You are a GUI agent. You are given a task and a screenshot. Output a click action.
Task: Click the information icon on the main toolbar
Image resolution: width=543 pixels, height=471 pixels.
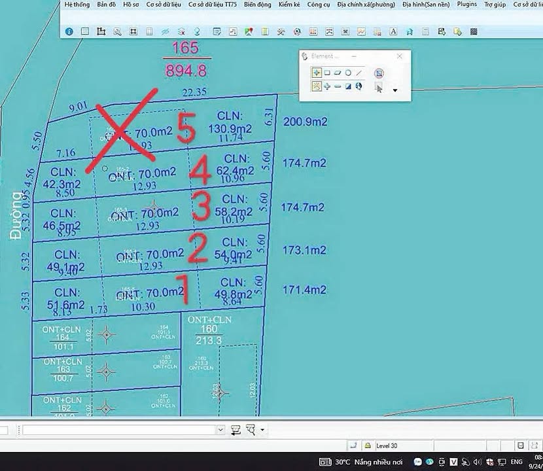(68, 31)
